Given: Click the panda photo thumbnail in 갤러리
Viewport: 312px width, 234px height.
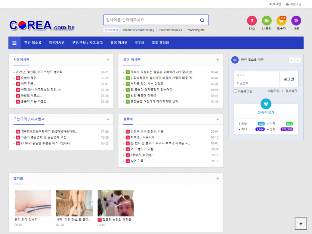Looking at the screenshot, I should [x=115, y=203].
